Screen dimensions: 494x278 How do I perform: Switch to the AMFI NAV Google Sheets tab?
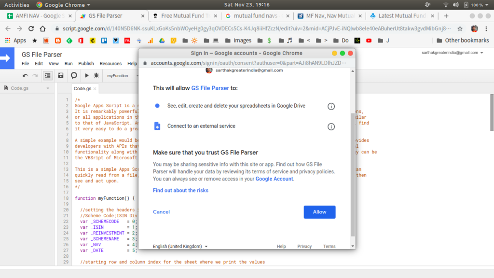(39, 16)
